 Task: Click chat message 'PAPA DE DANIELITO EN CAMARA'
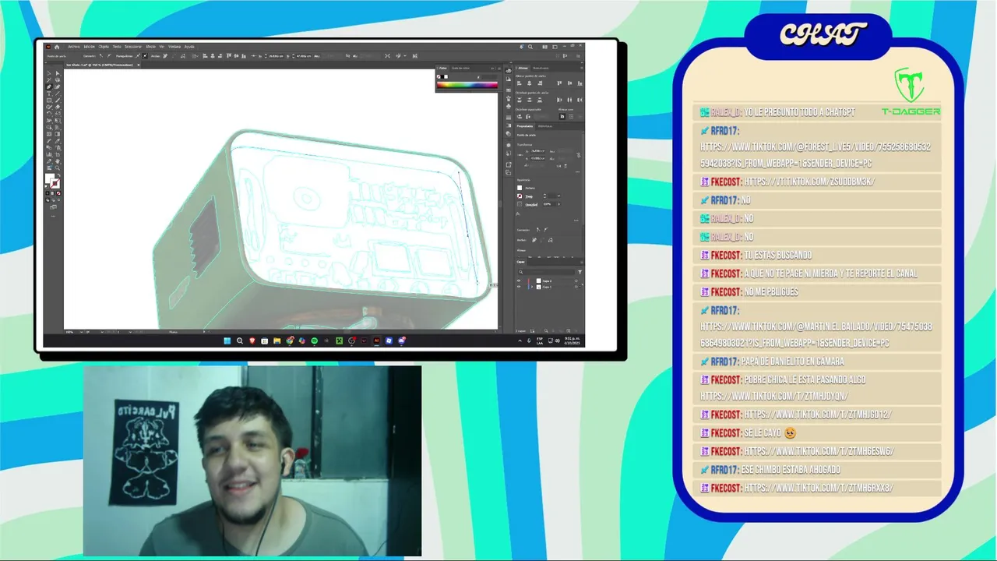(x=792, y=362)
